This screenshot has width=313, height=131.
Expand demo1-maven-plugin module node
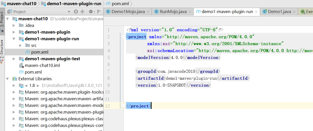coord(14,32)
